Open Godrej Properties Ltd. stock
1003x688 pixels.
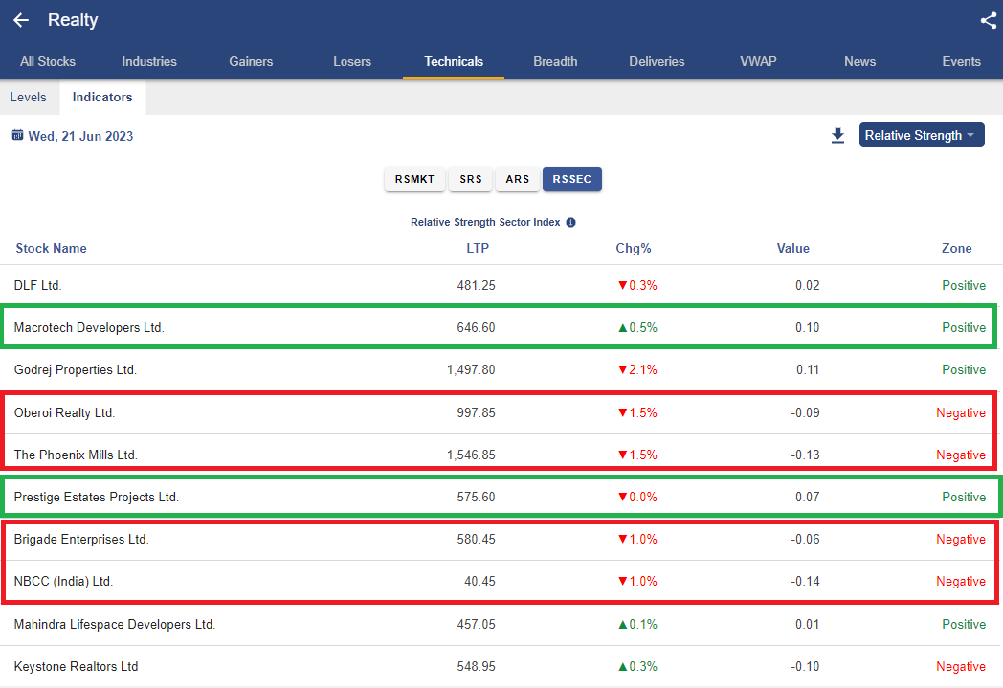point(501,369)
